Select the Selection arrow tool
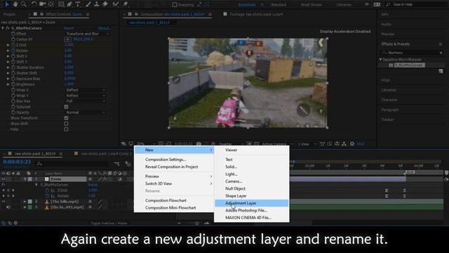 (x=7, y=4)
